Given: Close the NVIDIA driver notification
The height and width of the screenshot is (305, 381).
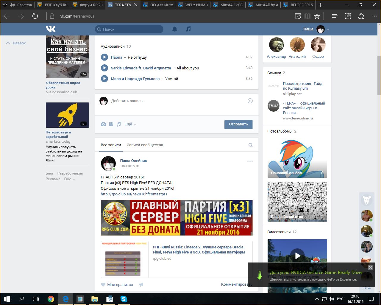Looking at the screenshot, I should click(x=370, y=267).
